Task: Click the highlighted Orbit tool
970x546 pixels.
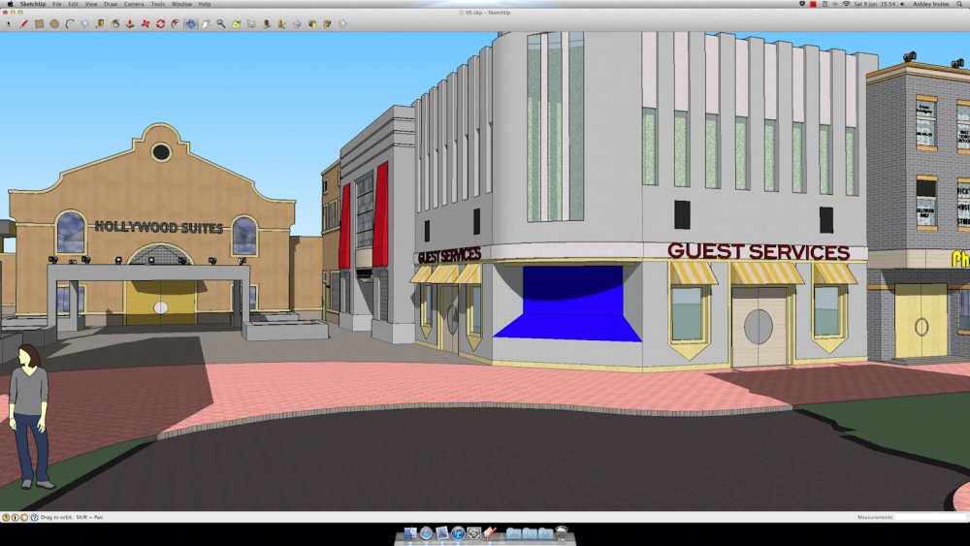Action: click(190, 24)
